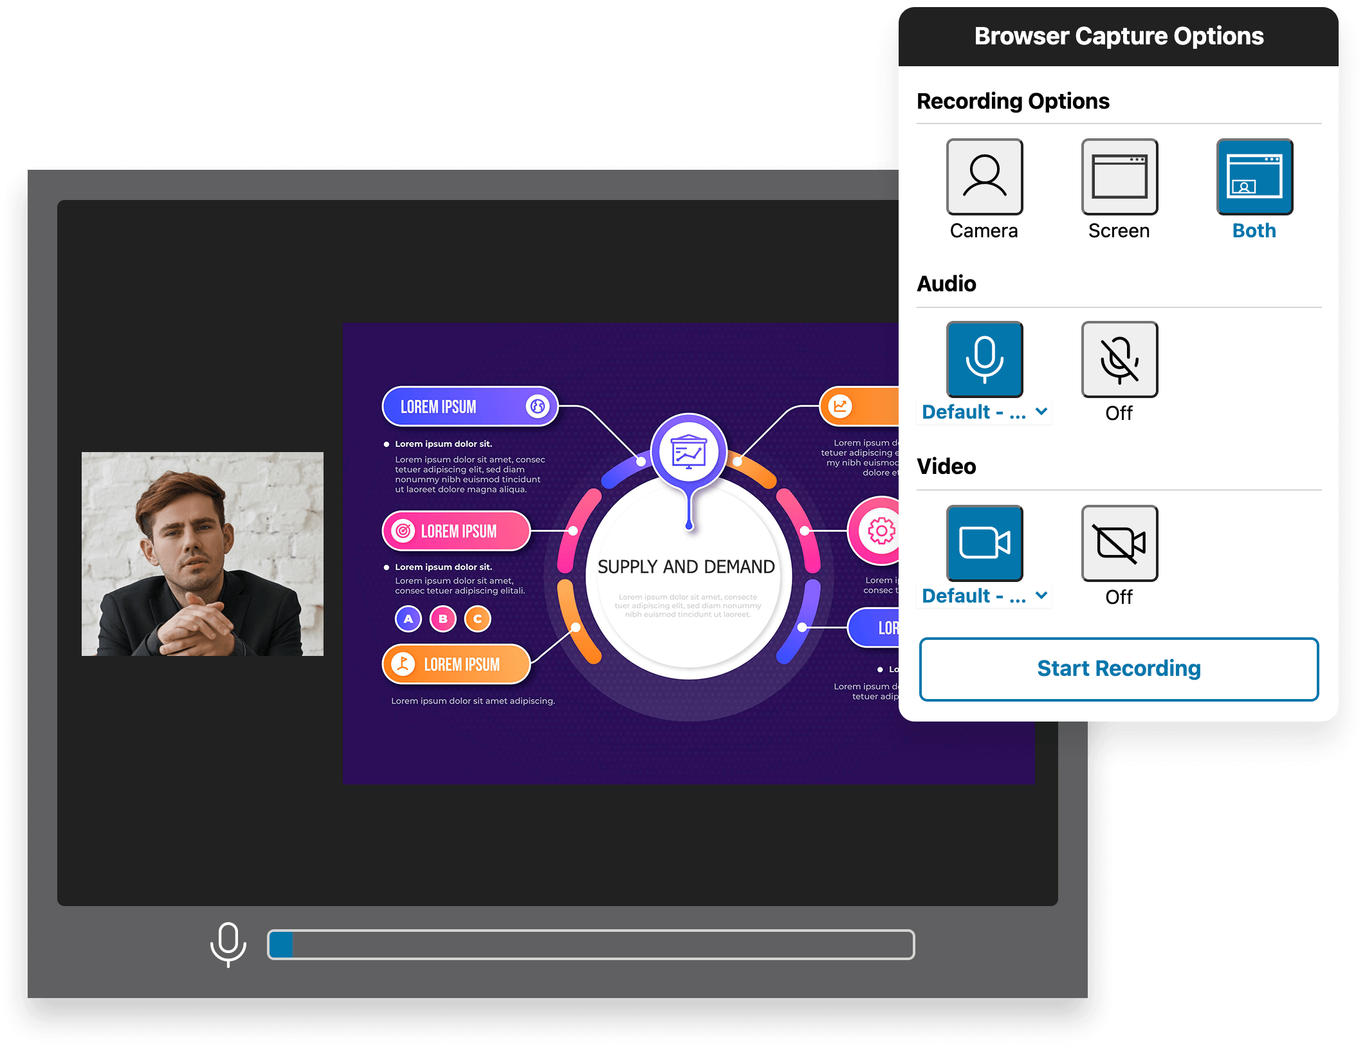Click the microphone icon beside level meter
Screen dimensions: 1365x1045
[x=228, y=944]
